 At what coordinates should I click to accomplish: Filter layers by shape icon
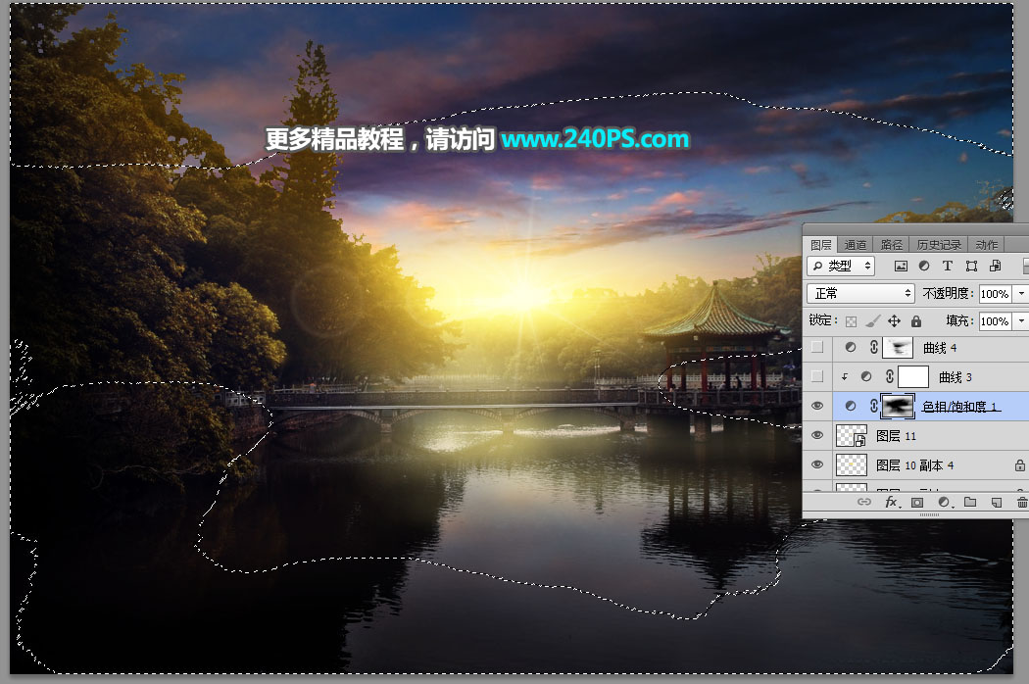click(x=971, y=266)
